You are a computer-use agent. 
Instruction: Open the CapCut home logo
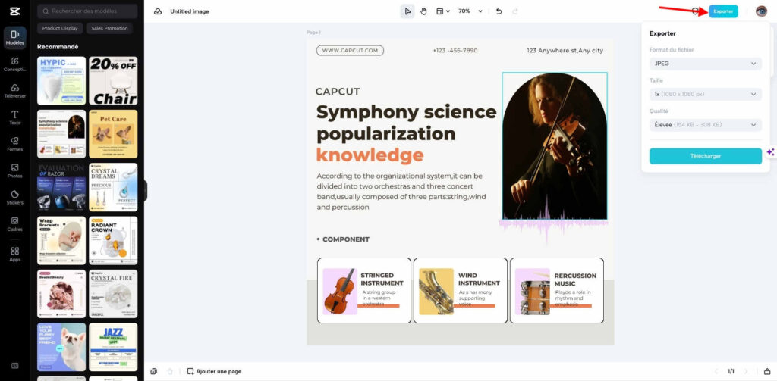click(x=14, y=11)
